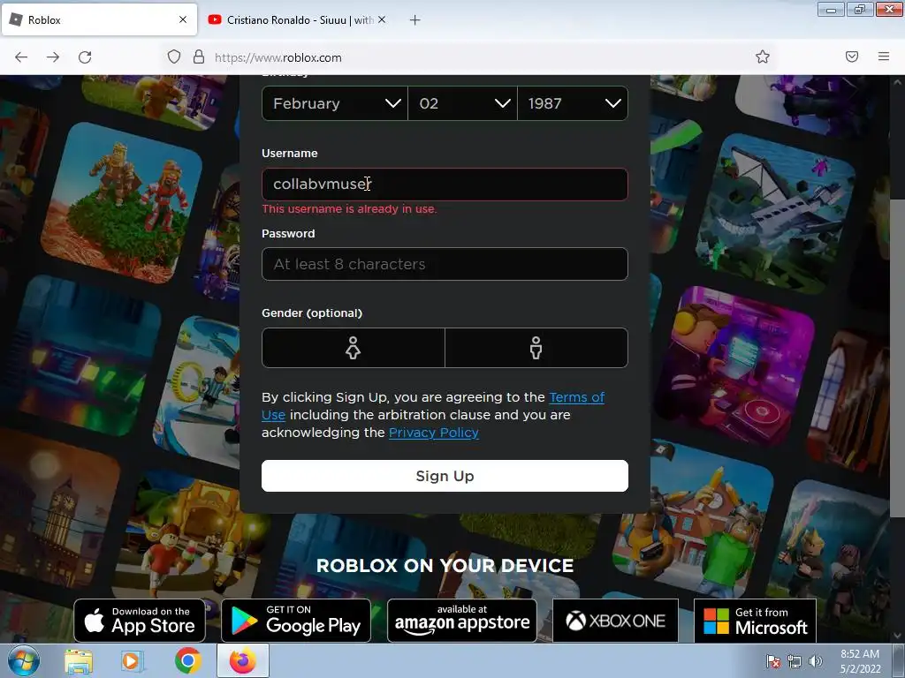This screenshot has height=678, width=905.
Task: Open Windows Explorer from the taskbar
Action: coord(79,661)
